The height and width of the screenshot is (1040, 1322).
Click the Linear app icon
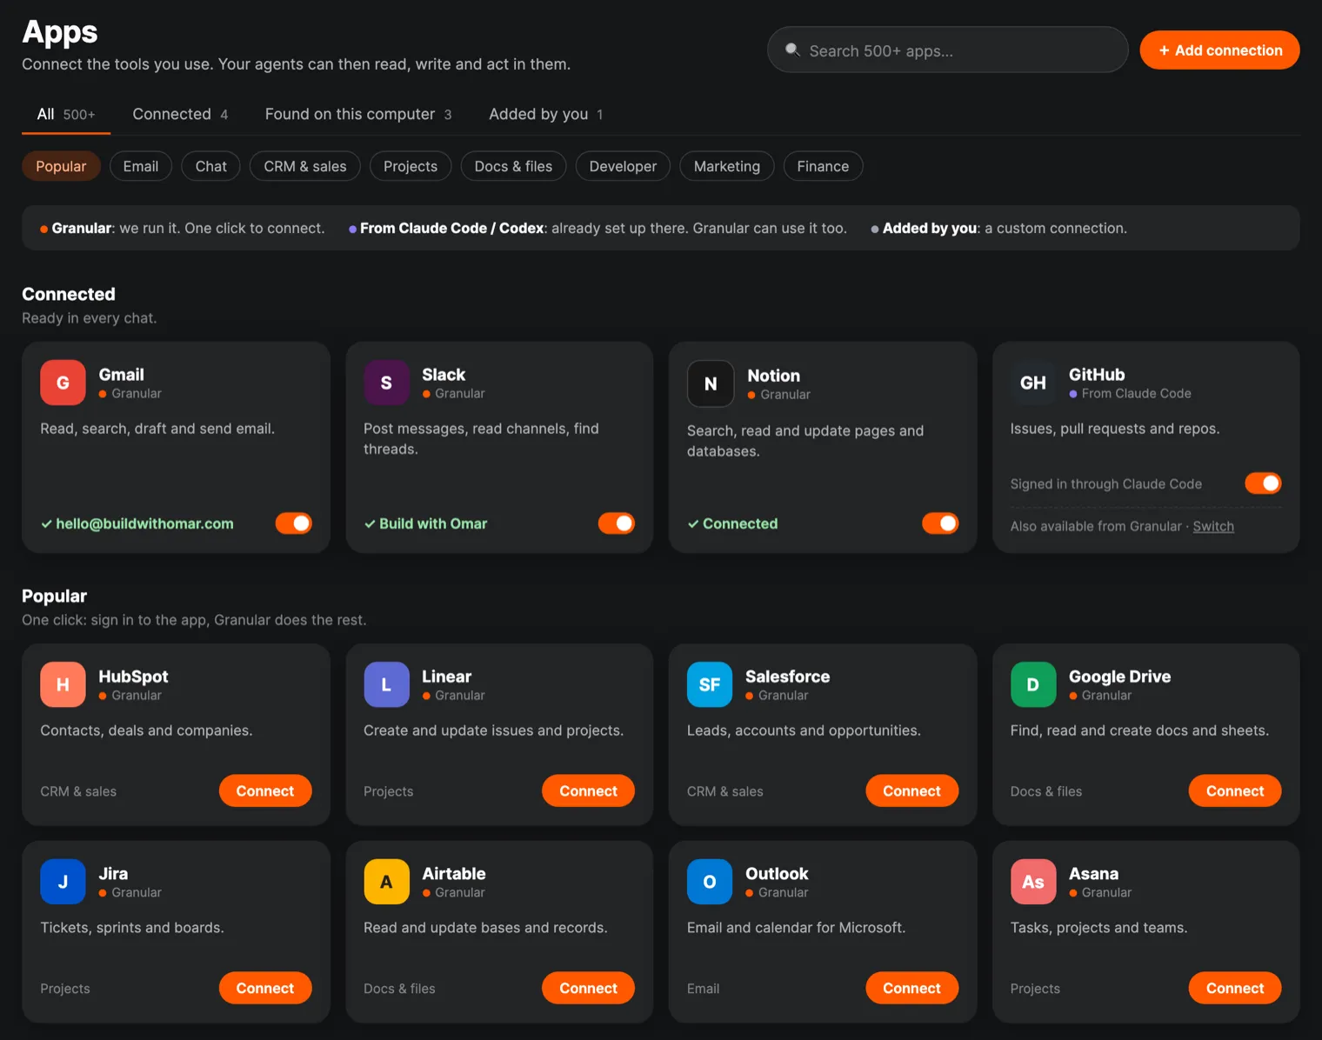tap(386, 684)
